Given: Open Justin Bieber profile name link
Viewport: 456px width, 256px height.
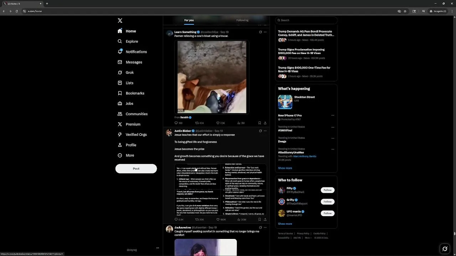Looking at the screenshot, I should tap(183, 131).
